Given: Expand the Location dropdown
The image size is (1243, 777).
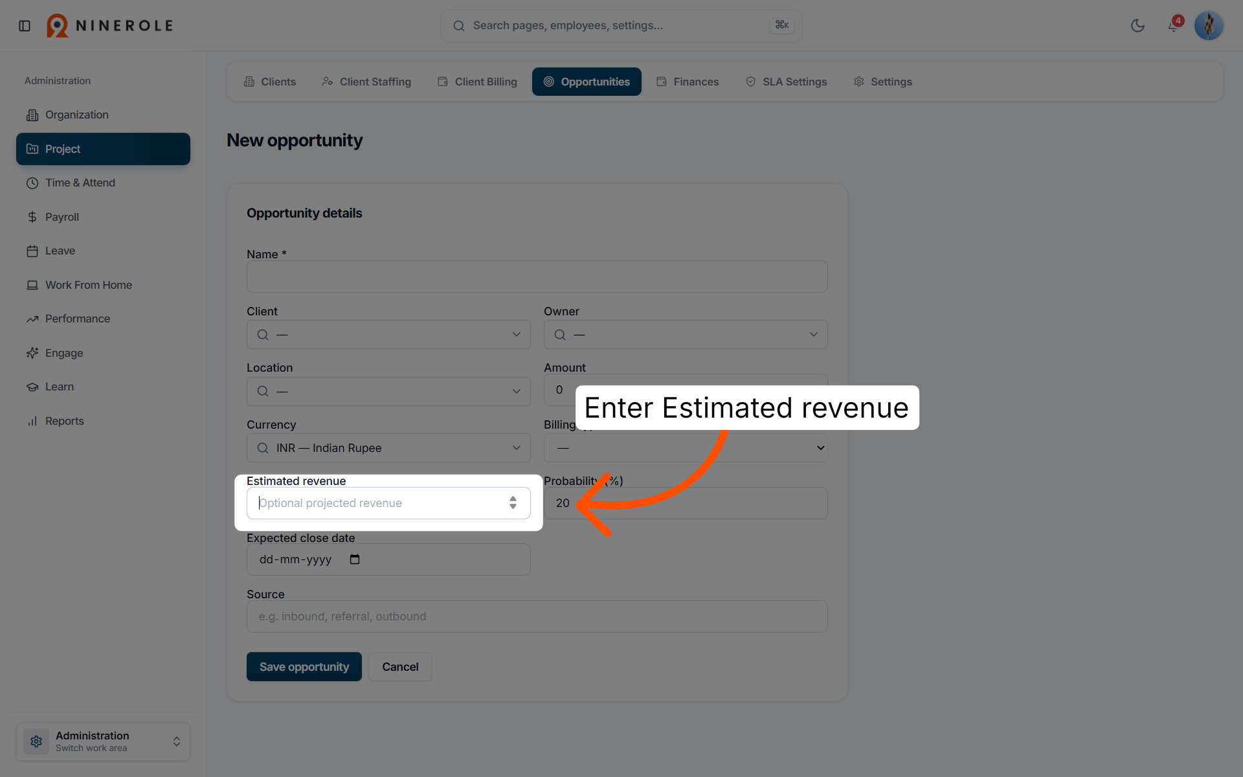Looking at the screenshot, I should pos(388,391).
